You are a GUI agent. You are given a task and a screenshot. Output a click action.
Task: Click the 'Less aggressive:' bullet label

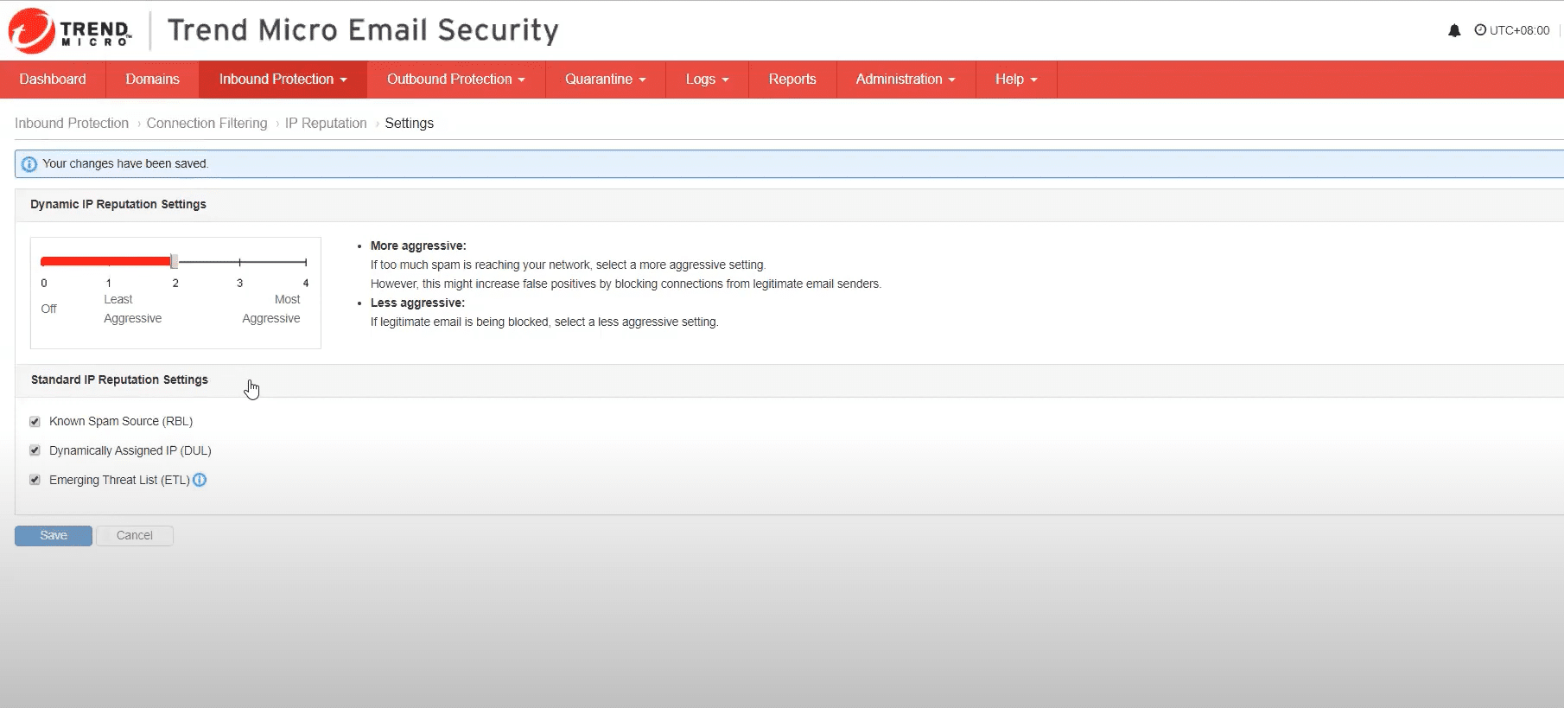coord(417,303)
